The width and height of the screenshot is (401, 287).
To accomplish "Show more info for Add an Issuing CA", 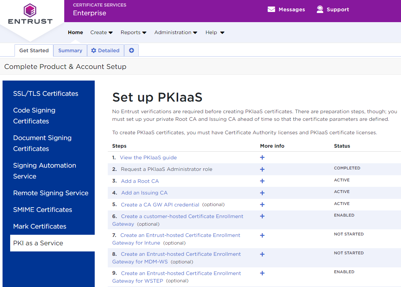I will [x=262, y=193].
